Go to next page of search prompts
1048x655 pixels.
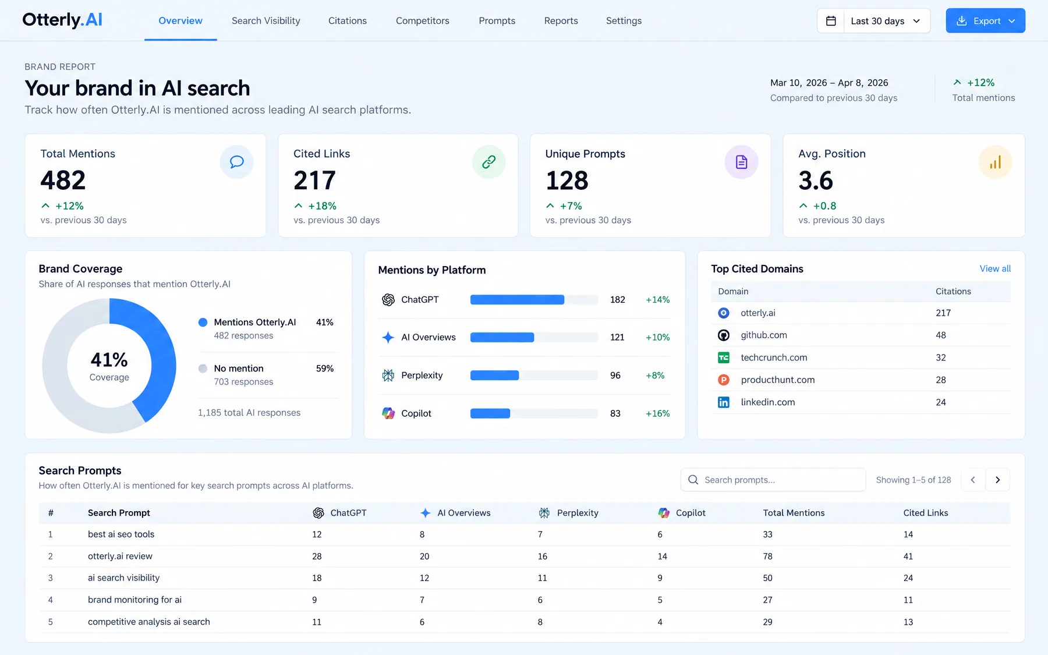point(997,480)
